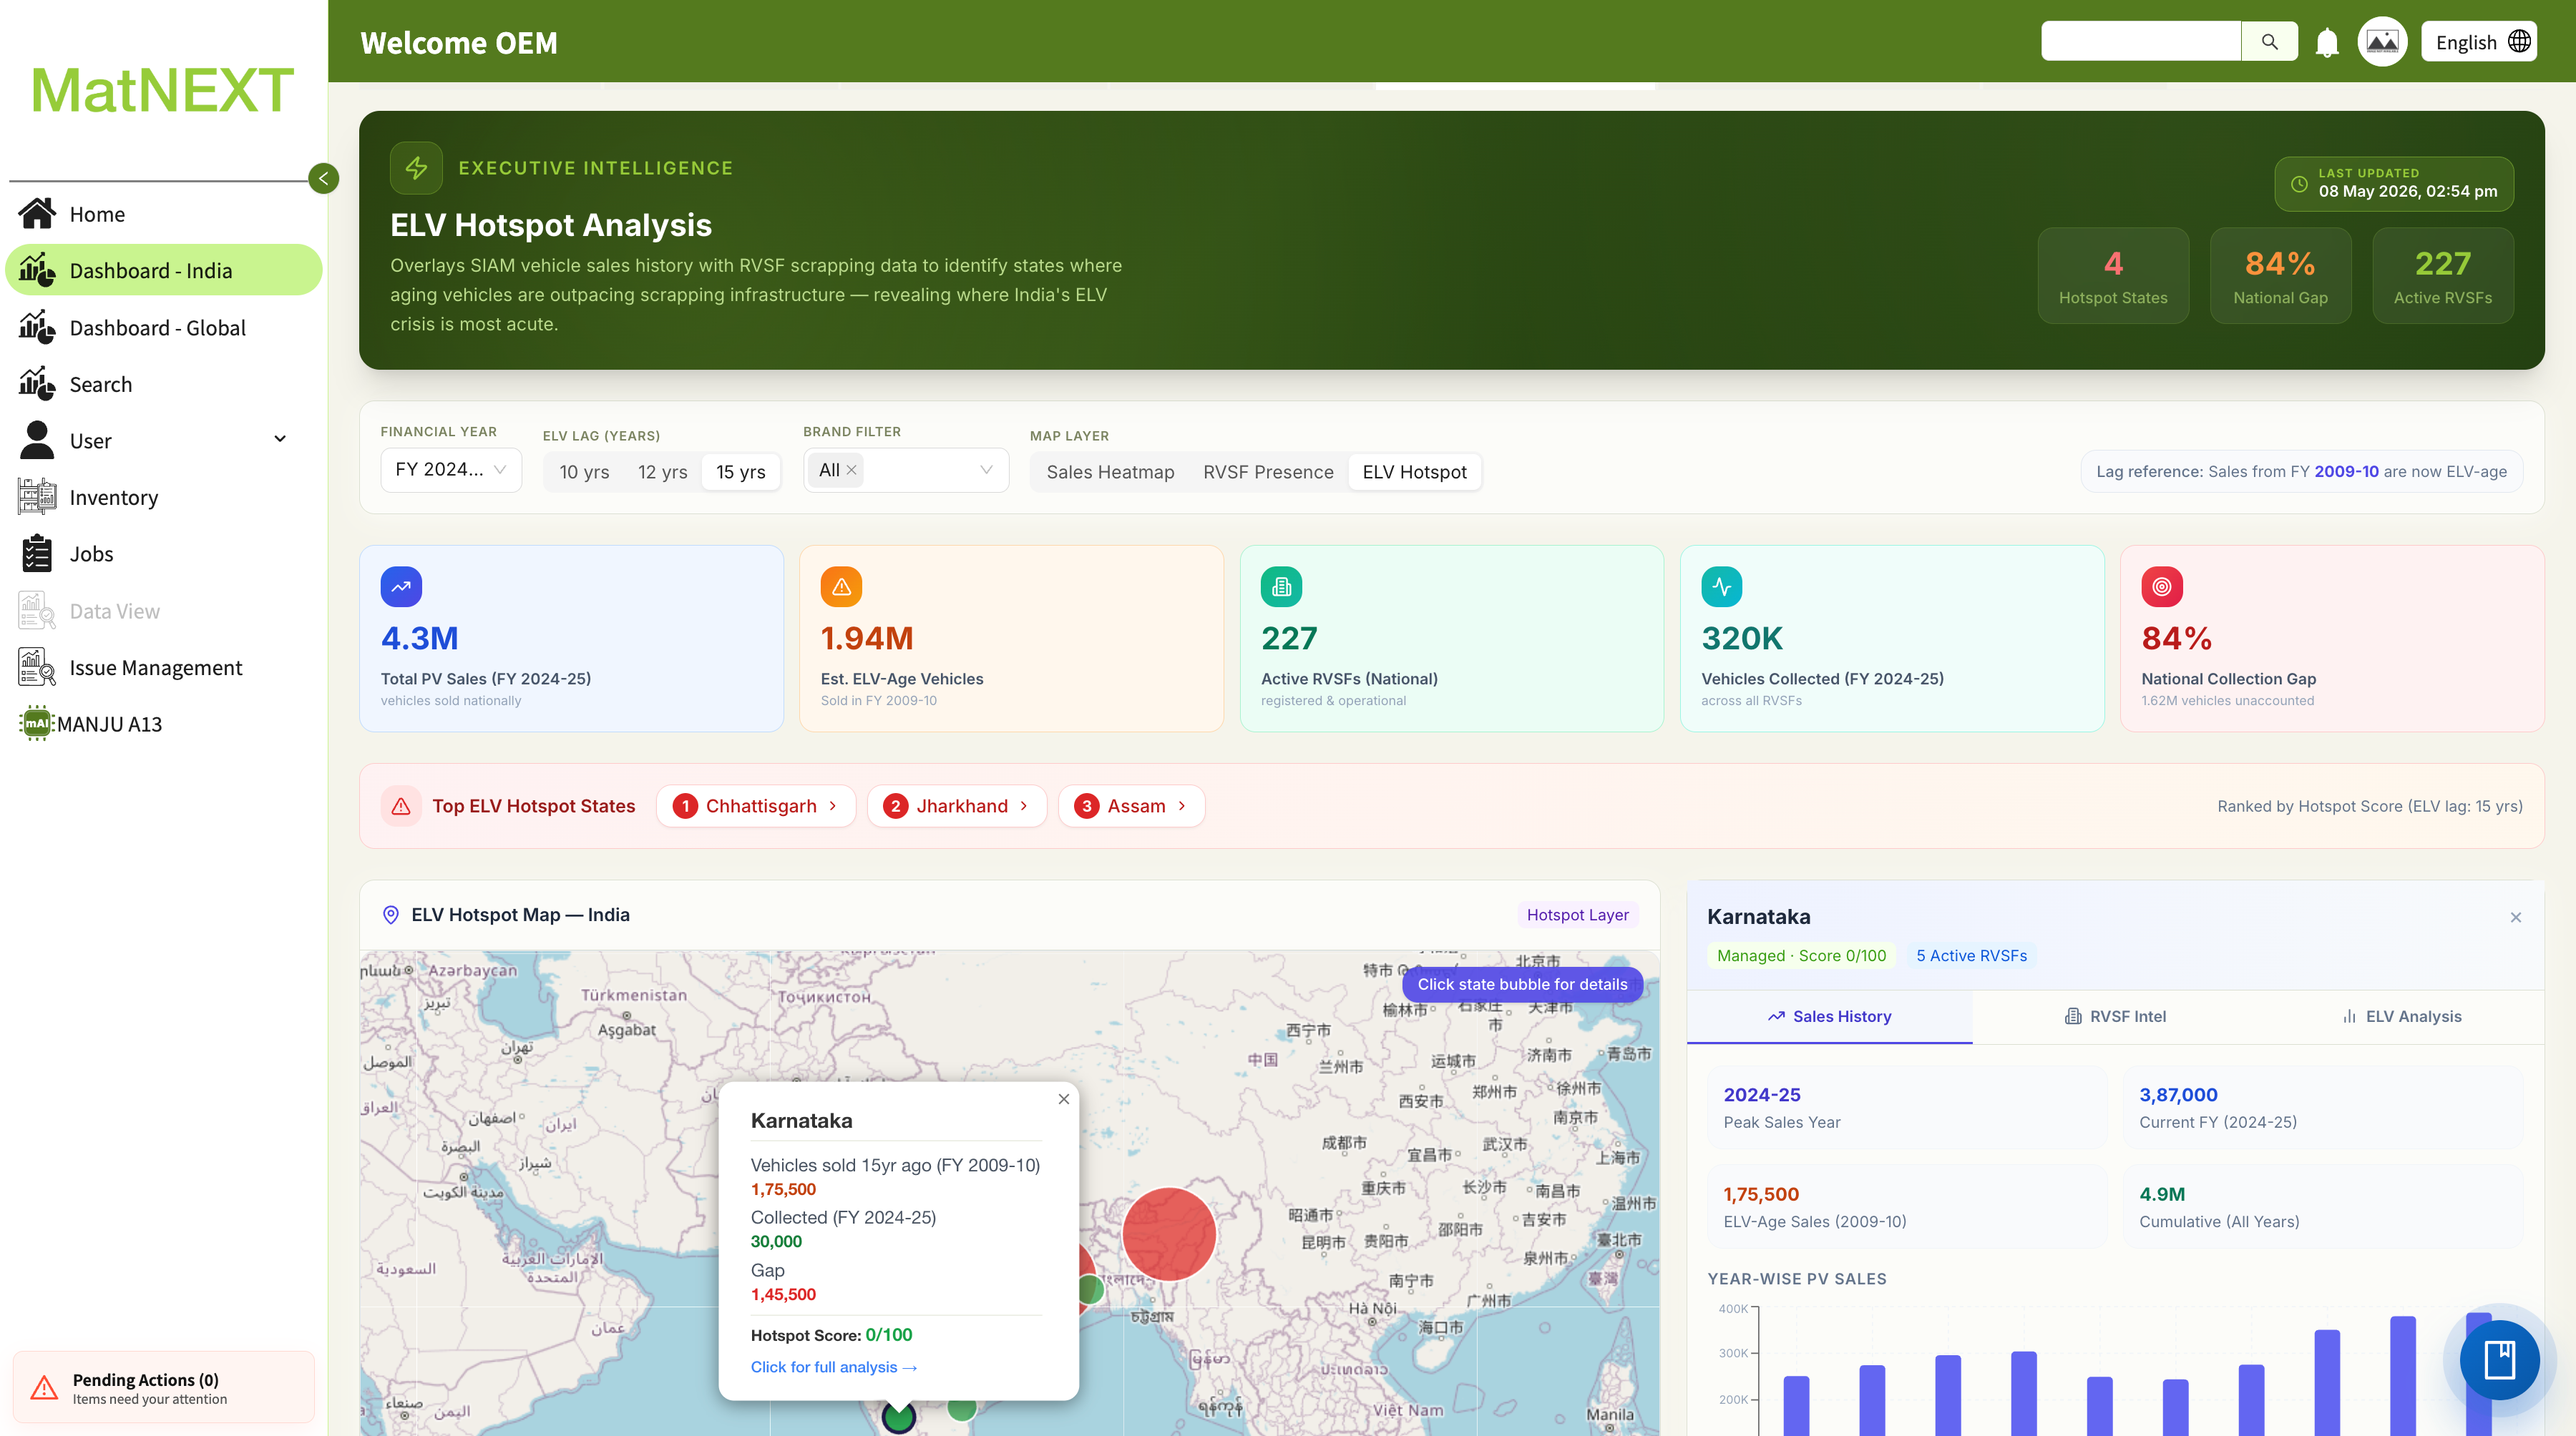
Task: Click the 227 Active RVSFs header tile
Action: (2442, 275)
